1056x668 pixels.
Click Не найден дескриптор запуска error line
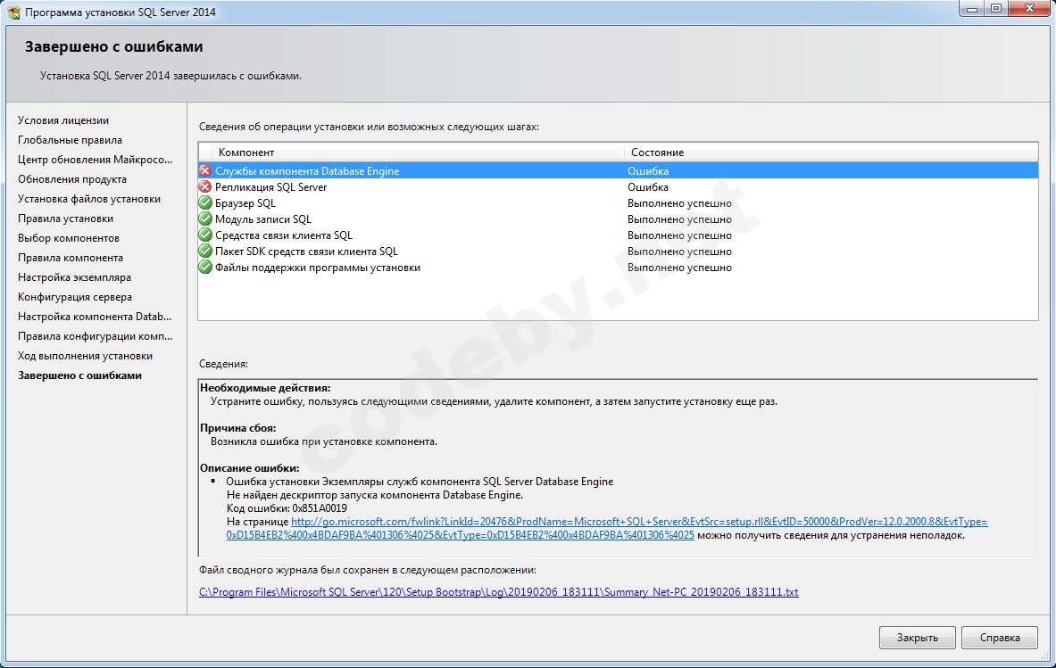pyautogui.click(x=374, y=494)
